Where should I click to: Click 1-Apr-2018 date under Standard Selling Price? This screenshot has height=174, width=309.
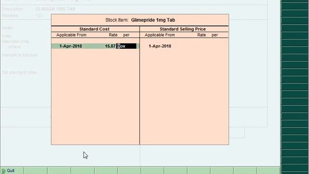pos(160,46)
